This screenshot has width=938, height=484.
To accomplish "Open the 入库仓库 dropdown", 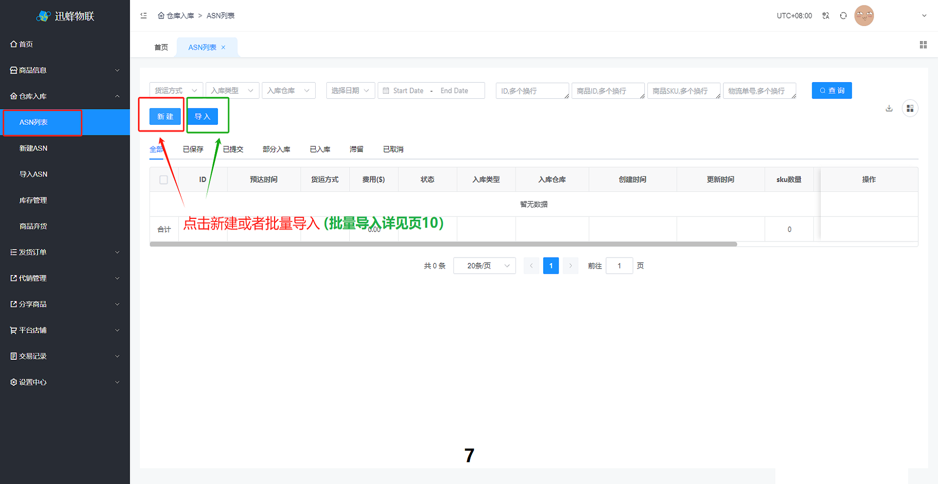I will 289,91.
